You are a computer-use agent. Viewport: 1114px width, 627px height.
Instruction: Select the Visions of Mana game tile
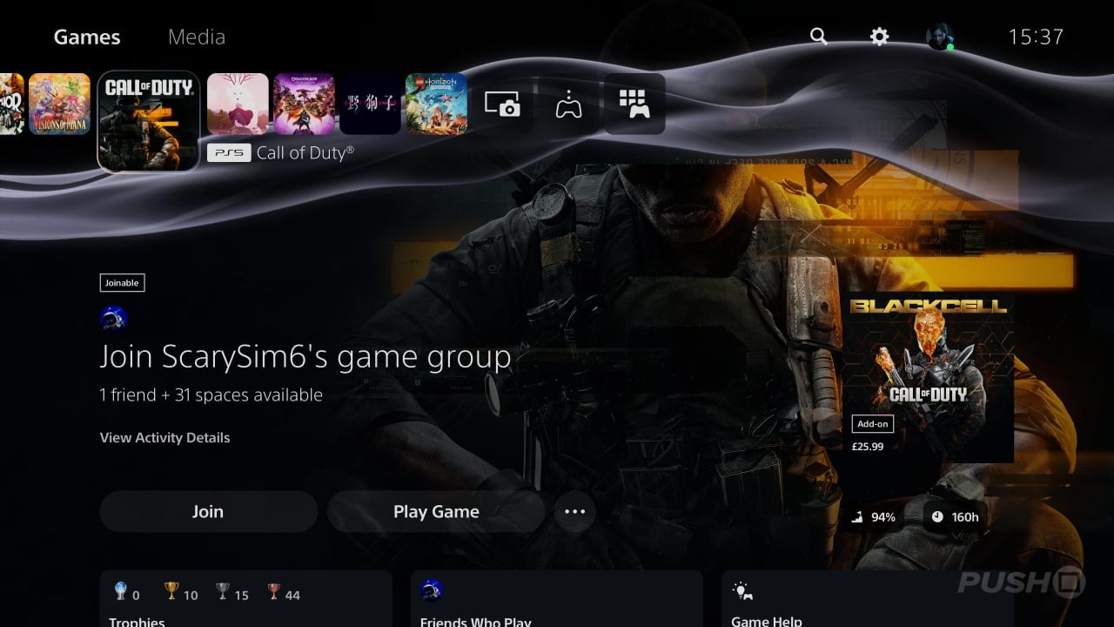tap(59, 104)
